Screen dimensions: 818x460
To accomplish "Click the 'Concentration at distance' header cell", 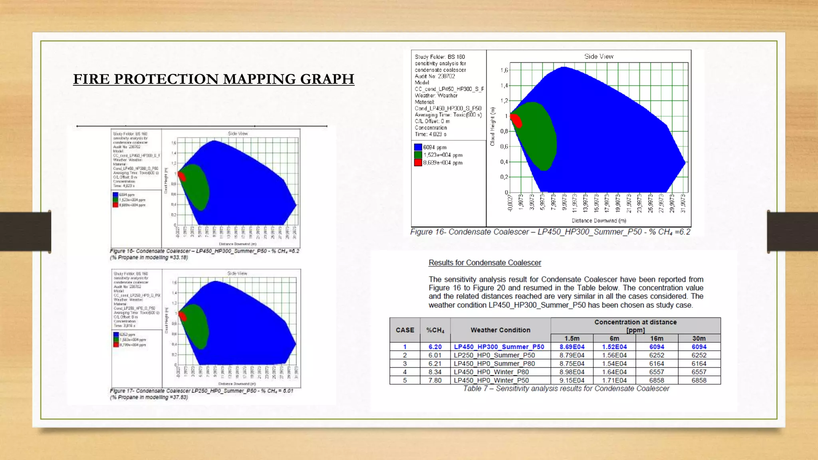I will [635, 325].
